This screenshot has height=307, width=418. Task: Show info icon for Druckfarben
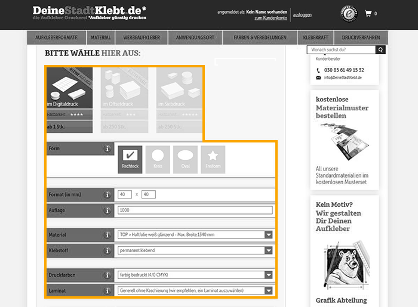(x=107, y=275)
